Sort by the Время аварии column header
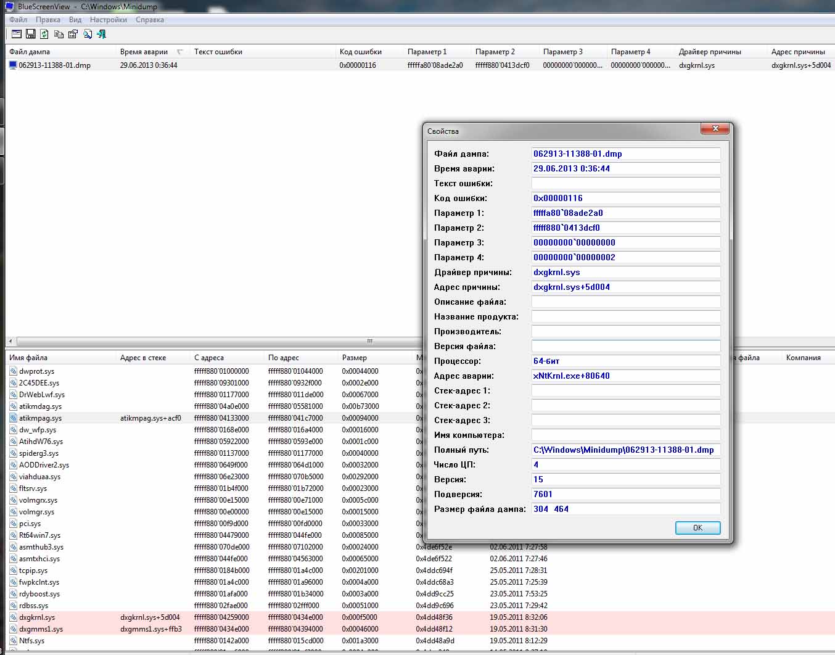This screenshot has width=835, height=655. click(x=153, y=52)
